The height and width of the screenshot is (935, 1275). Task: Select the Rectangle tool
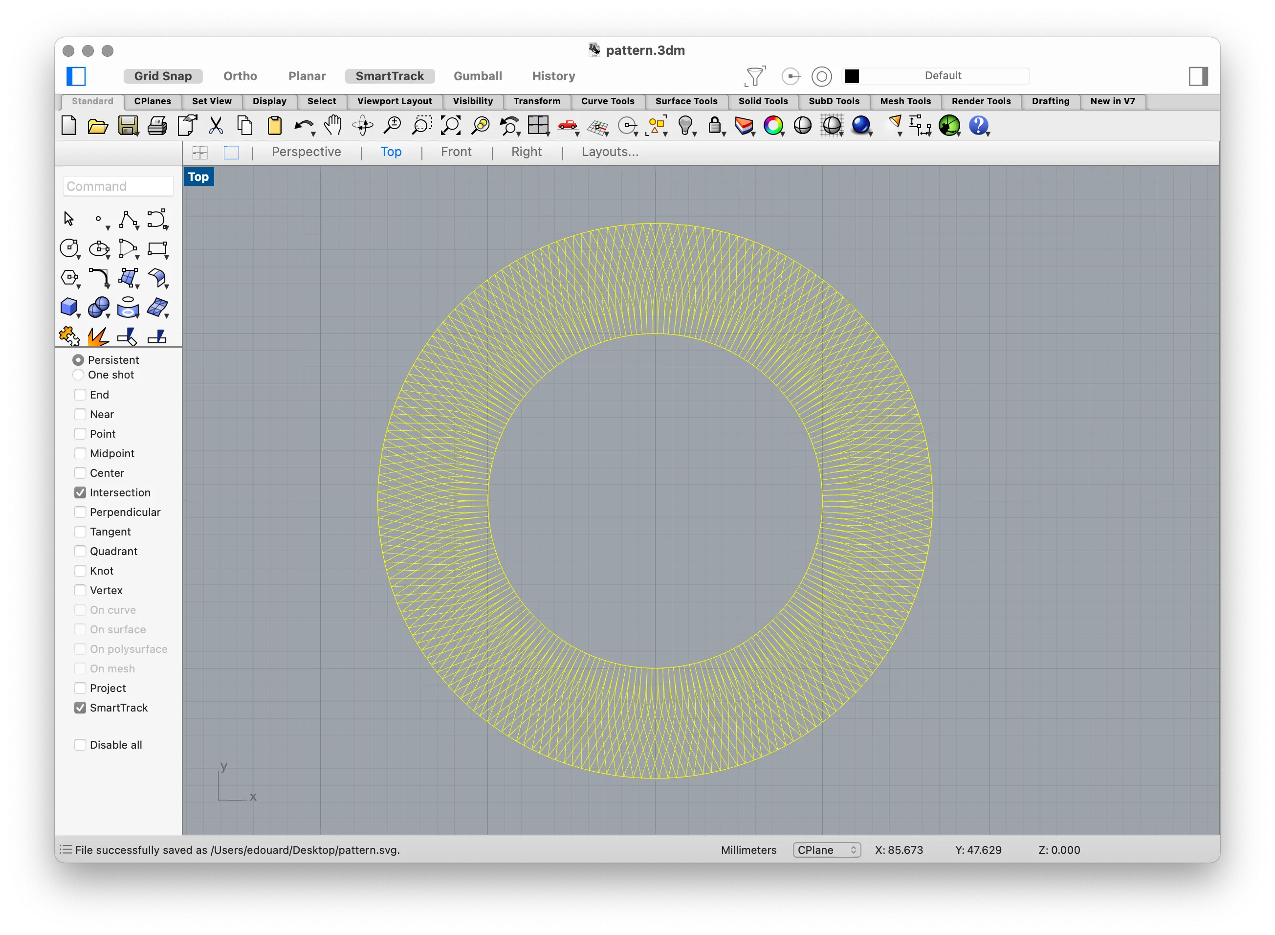click(x=158, y=248)
